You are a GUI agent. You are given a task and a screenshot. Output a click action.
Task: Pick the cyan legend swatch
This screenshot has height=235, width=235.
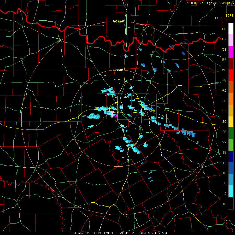coord(231,191)
